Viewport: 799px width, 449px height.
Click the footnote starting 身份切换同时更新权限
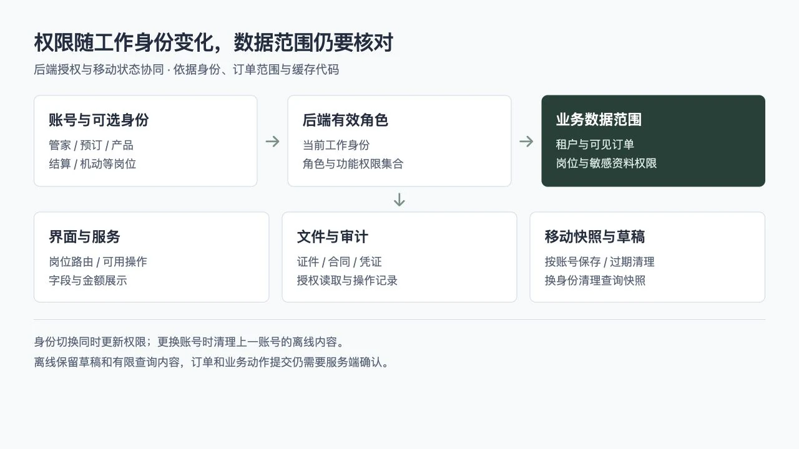click(x=189, y=342)
